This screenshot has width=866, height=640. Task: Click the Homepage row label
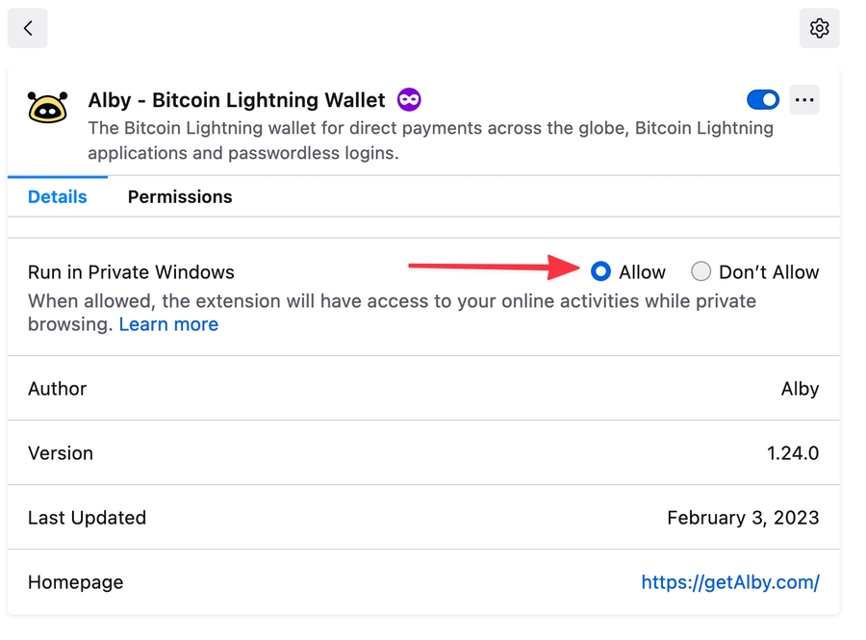coord(76,582)
